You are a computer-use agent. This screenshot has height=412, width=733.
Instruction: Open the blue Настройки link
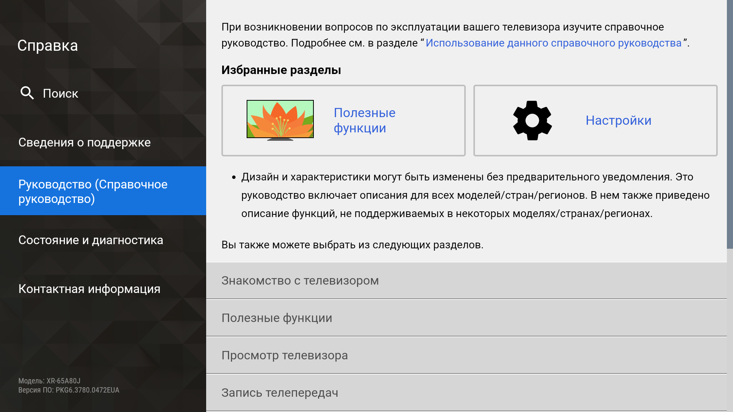(618, 121)
